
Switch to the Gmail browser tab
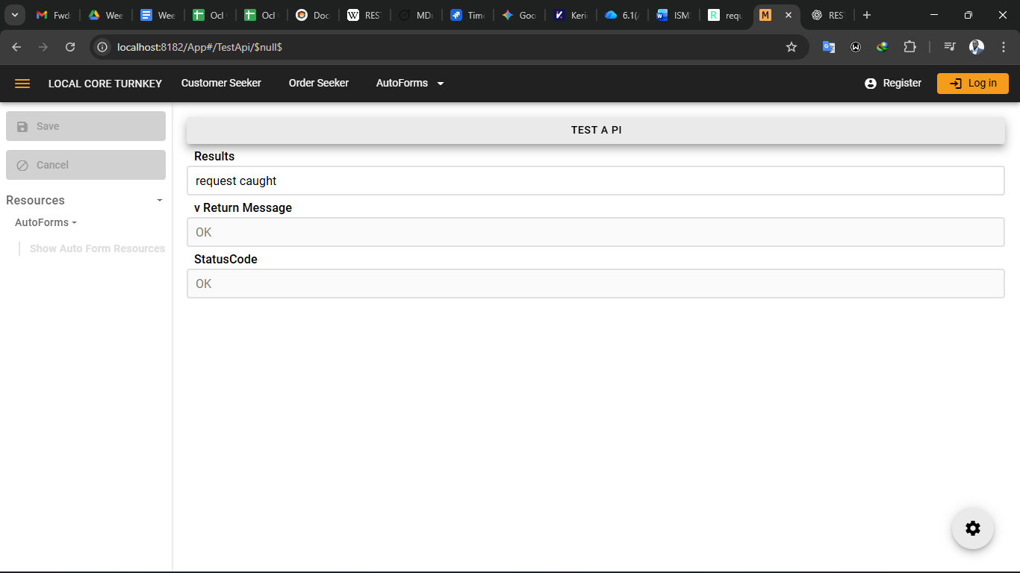52,15
